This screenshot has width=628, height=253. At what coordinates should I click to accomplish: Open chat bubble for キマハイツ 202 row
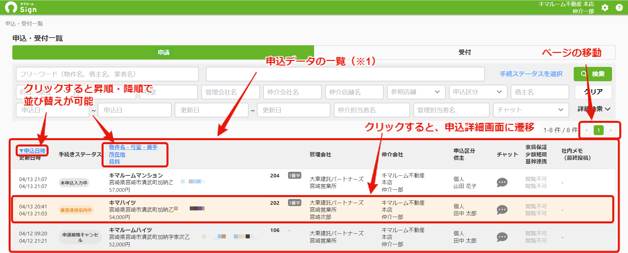click(x=502, y=210)
